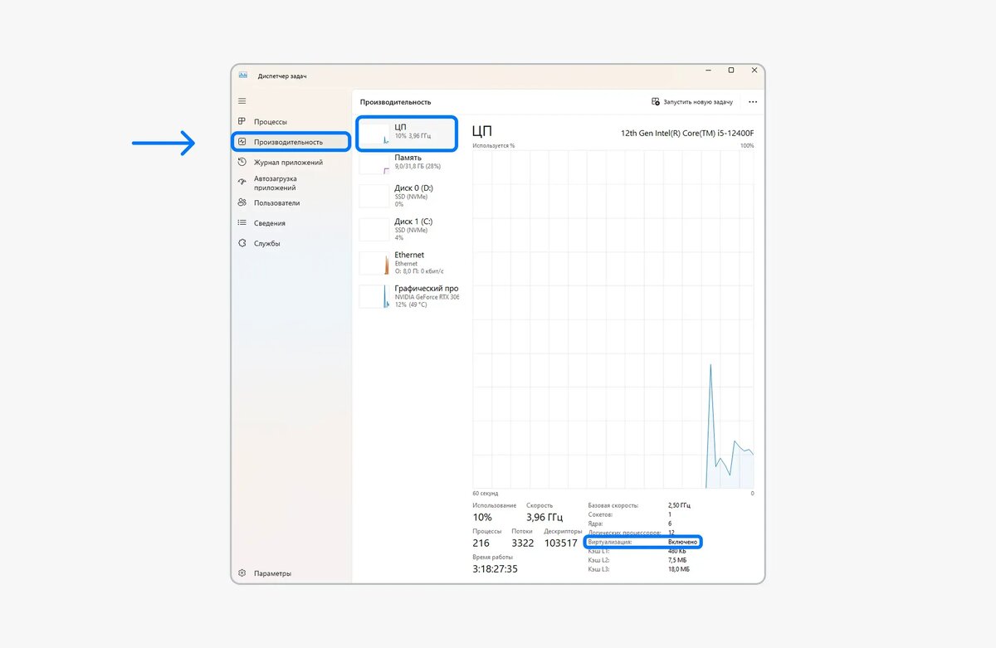The width and height of the screenshot is (996, 648).
Task: Open the hamburger navigation menu
Action: (x=242, y=100)
